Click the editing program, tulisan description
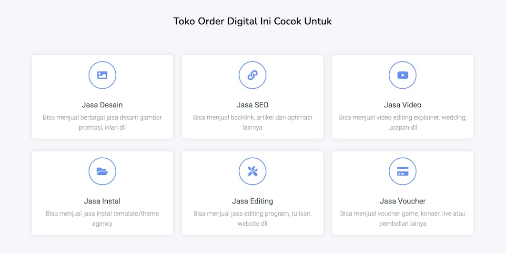The image size is (506, 254). click(x=253, y=219)
